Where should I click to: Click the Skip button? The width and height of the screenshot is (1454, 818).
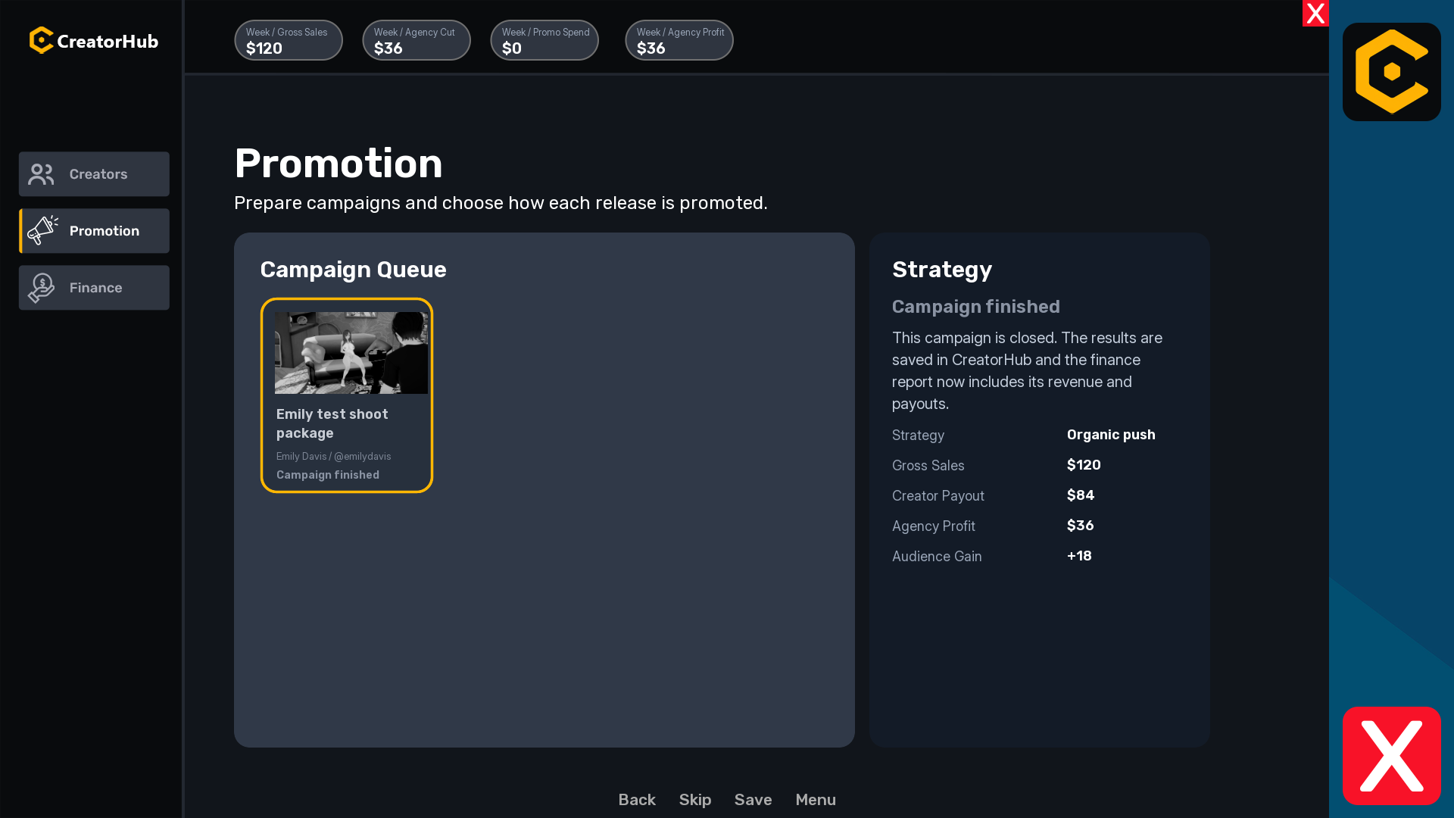pyautogui.click(x=695, y=800)
